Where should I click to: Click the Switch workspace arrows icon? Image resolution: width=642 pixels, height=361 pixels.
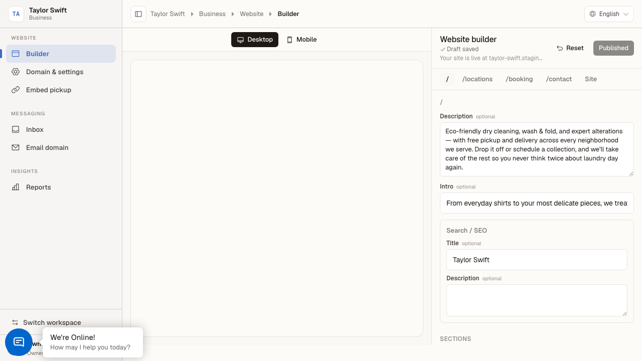click(x=15, y=322)
